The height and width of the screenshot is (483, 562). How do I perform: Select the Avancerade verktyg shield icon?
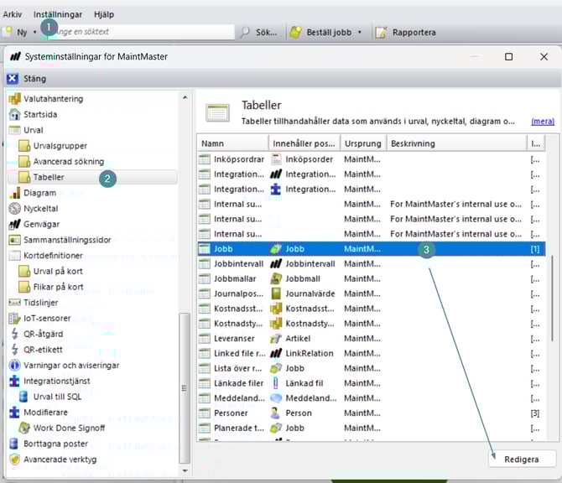click(14, 460)
